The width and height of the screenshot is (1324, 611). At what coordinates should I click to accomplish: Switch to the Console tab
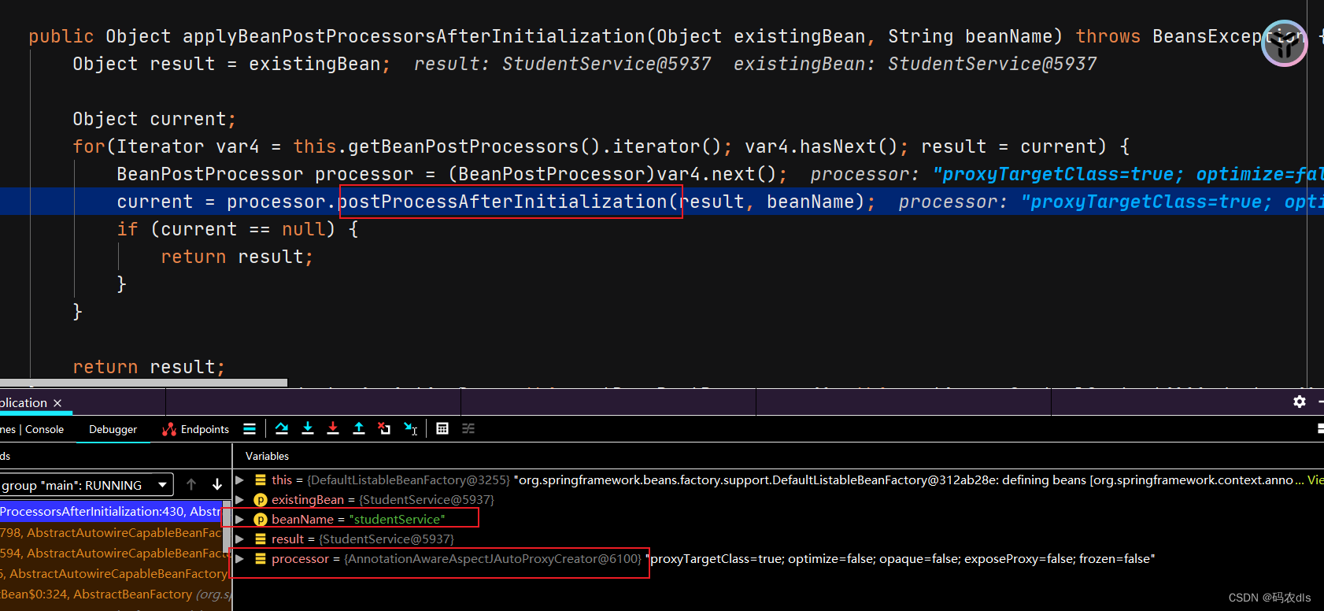point(44,429)
